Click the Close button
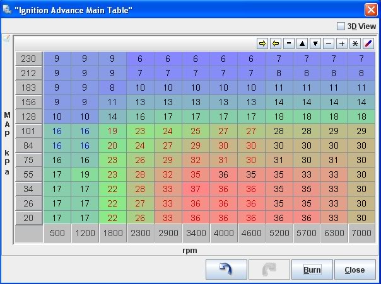 (355, 270)
